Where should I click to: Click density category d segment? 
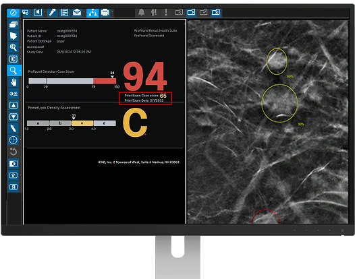click(x=105, y=123)
